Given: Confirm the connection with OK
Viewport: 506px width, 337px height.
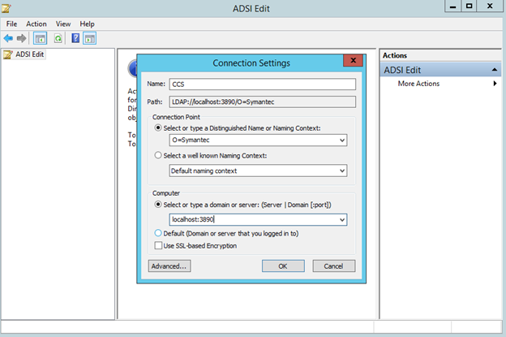Looking at the screenshot, I should 282,266.
